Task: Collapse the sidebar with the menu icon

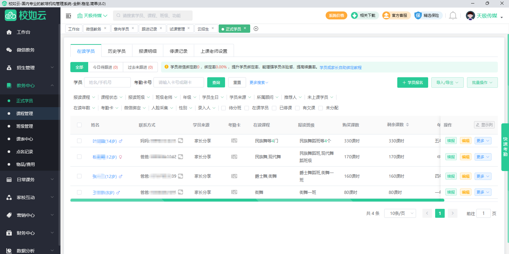Action: pos(68,16)
